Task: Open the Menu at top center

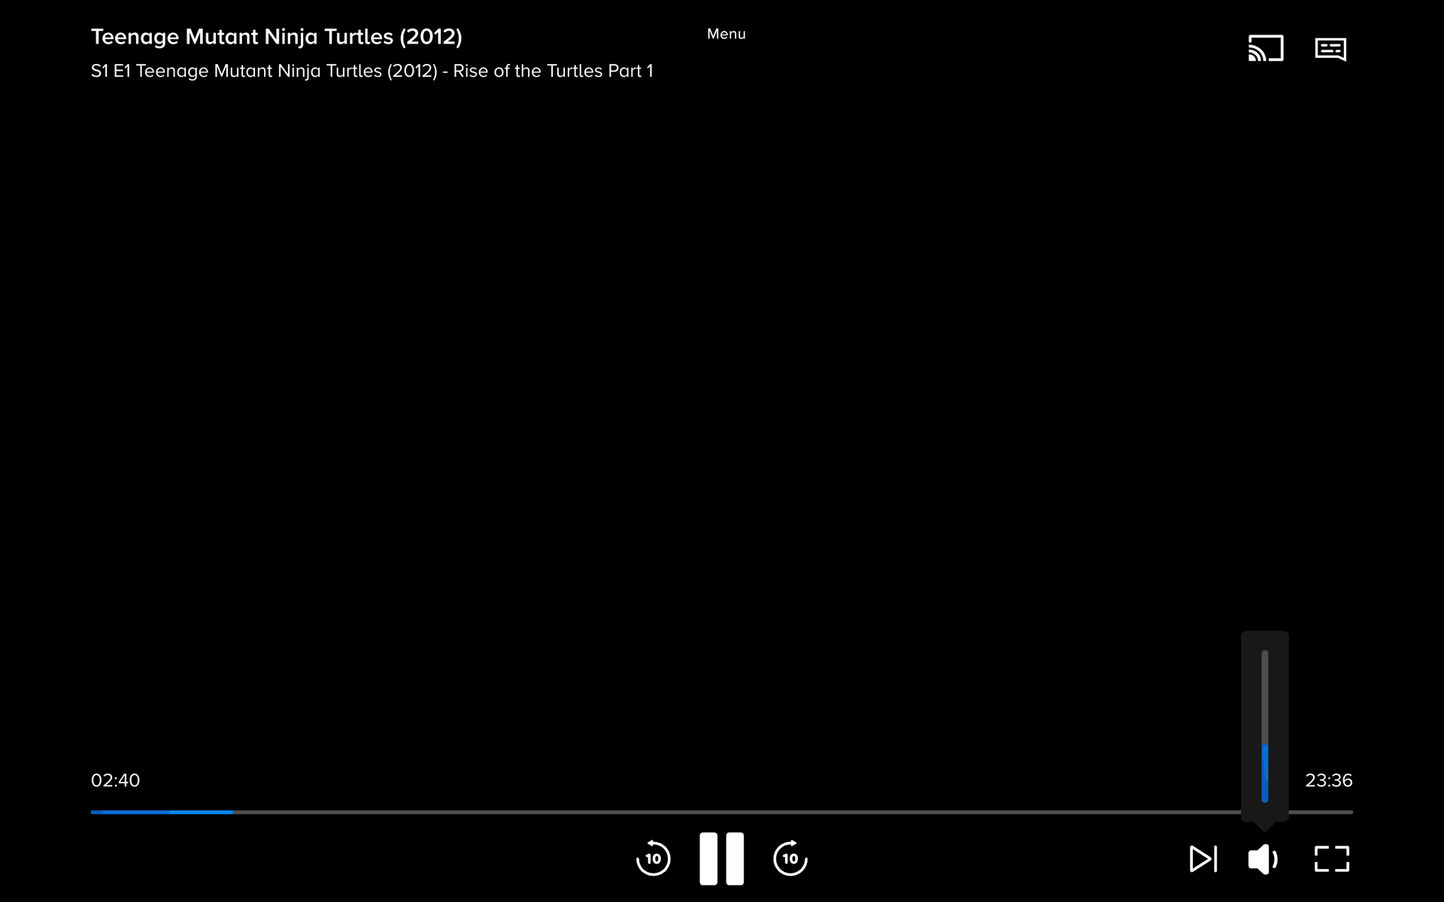Action: click(x=727, y=34)
